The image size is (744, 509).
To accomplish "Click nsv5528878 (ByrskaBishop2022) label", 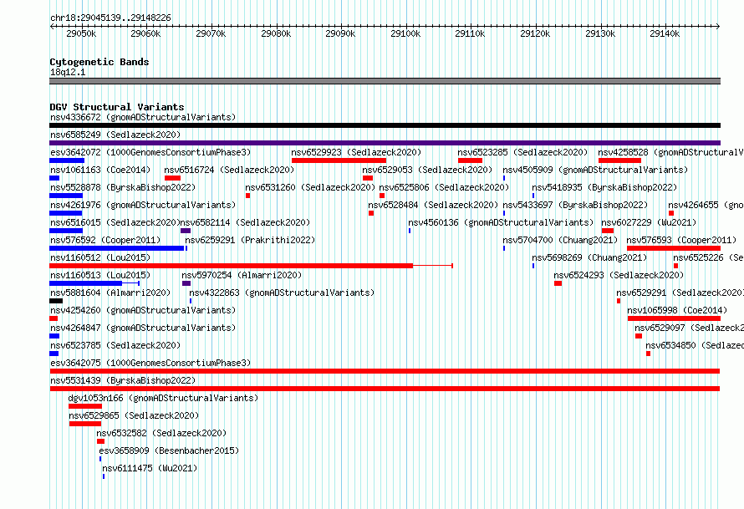I will (x=123, y=187).
